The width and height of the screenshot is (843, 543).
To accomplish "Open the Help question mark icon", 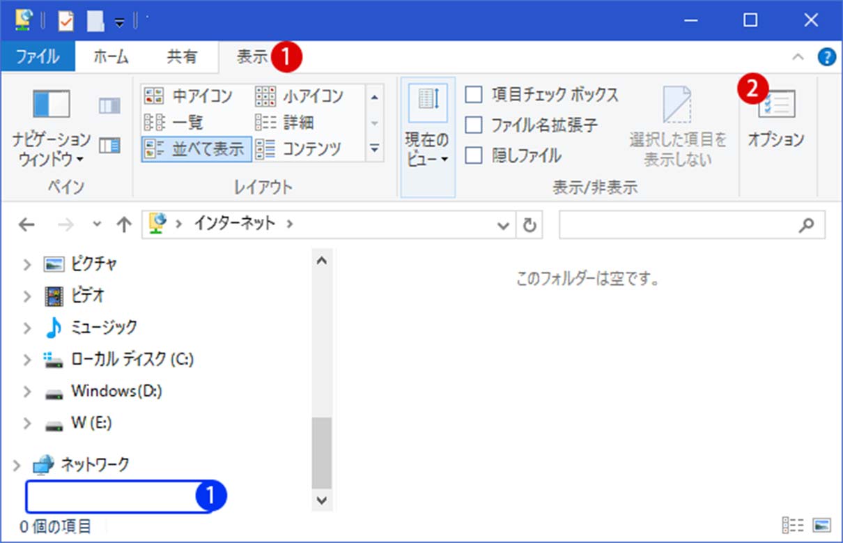I will [826, 57].
